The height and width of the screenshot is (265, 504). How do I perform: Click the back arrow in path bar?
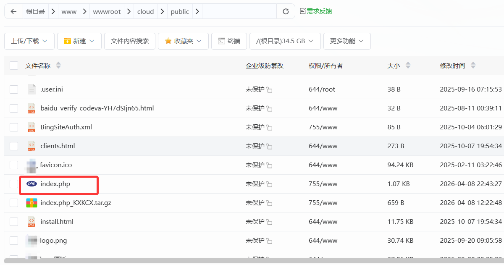[13, 12]
